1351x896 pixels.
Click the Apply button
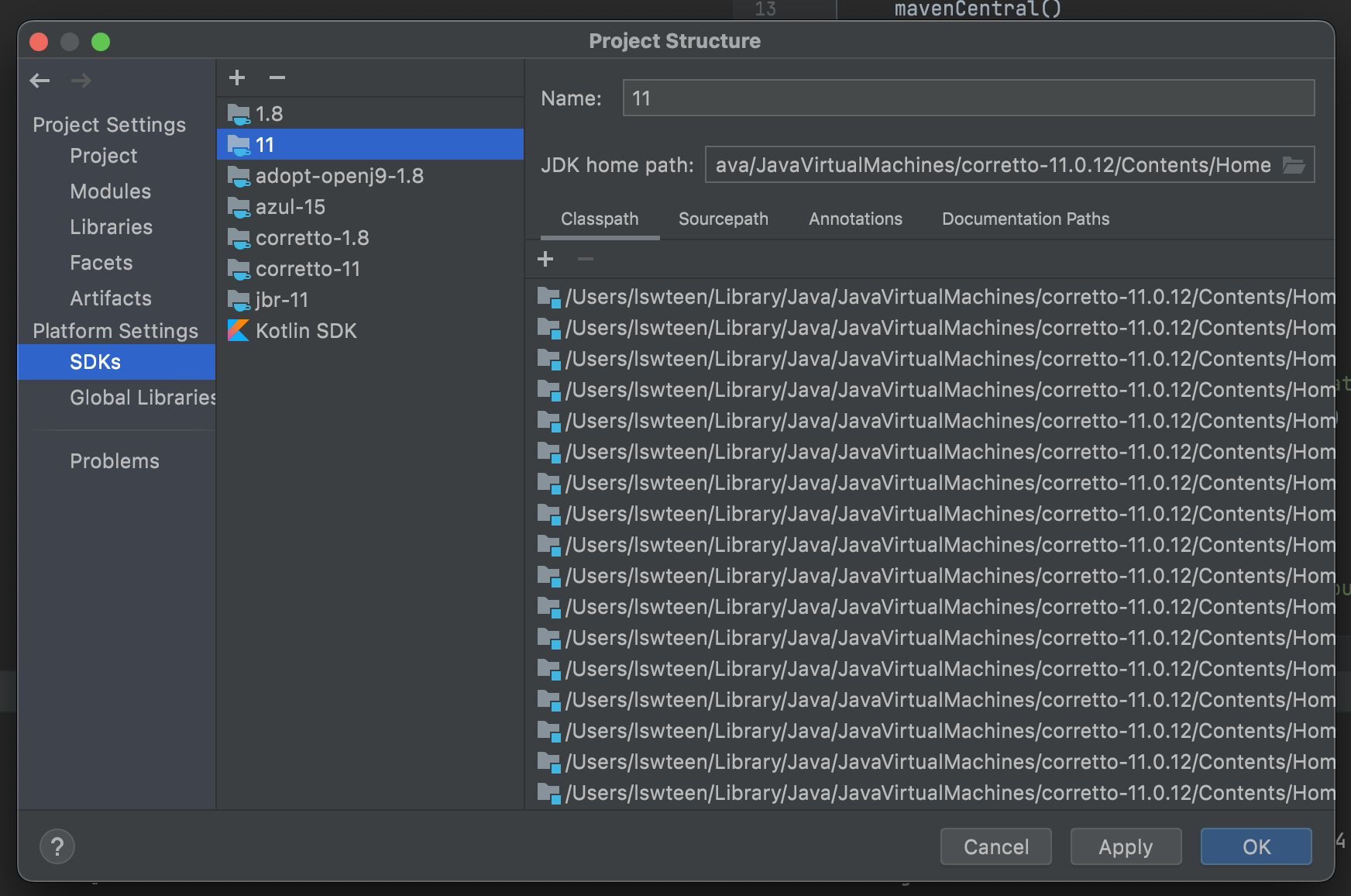1126,846
